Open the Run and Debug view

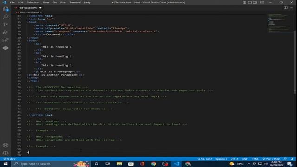(6, 32)
